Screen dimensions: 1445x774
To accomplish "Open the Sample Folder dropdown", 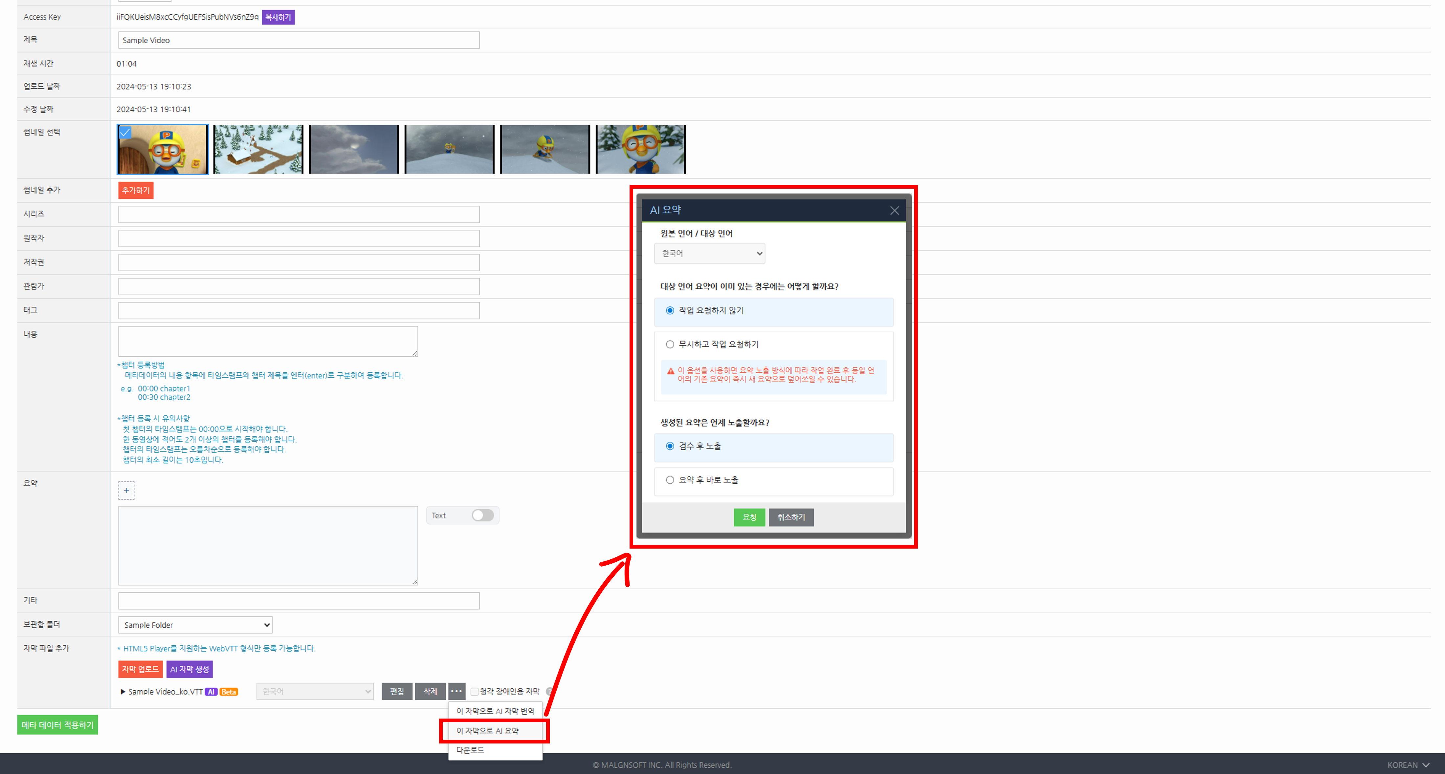I will tap(195, 624).
